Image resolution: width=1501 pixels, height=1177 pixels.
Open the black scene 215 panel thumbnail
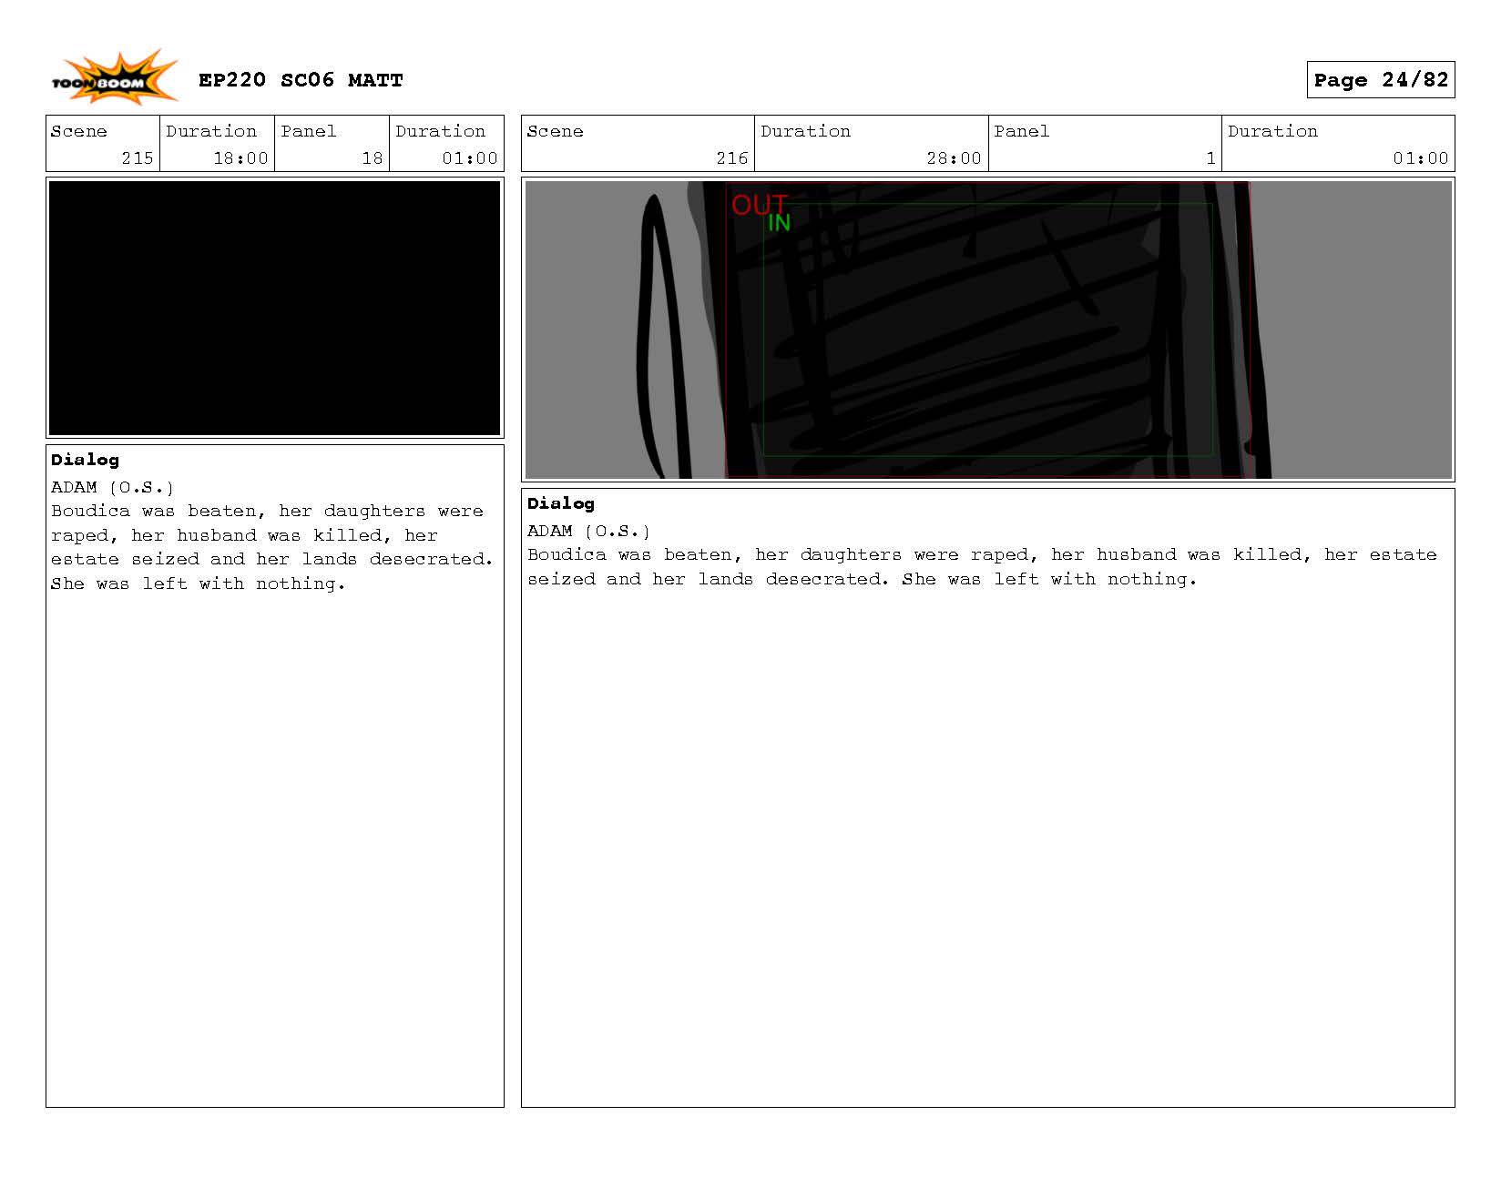point(275,308)
